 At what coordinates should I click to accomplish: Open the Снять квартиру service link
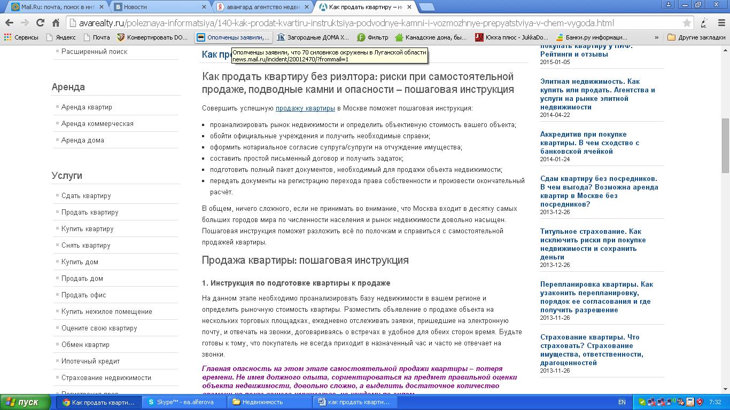click(x=86, y=245)
